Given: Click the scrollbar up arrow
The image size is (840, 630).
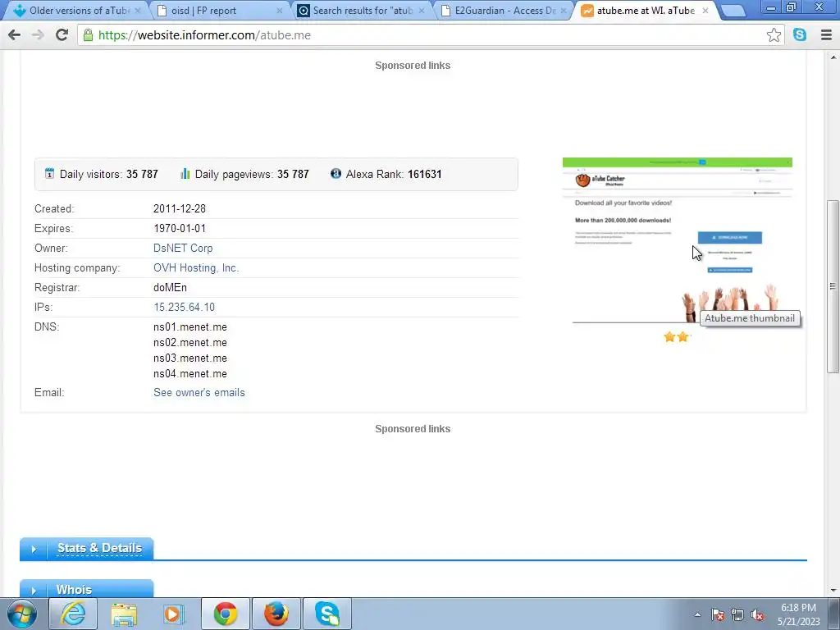Looking at the screenshot, I should coord(833,57).
